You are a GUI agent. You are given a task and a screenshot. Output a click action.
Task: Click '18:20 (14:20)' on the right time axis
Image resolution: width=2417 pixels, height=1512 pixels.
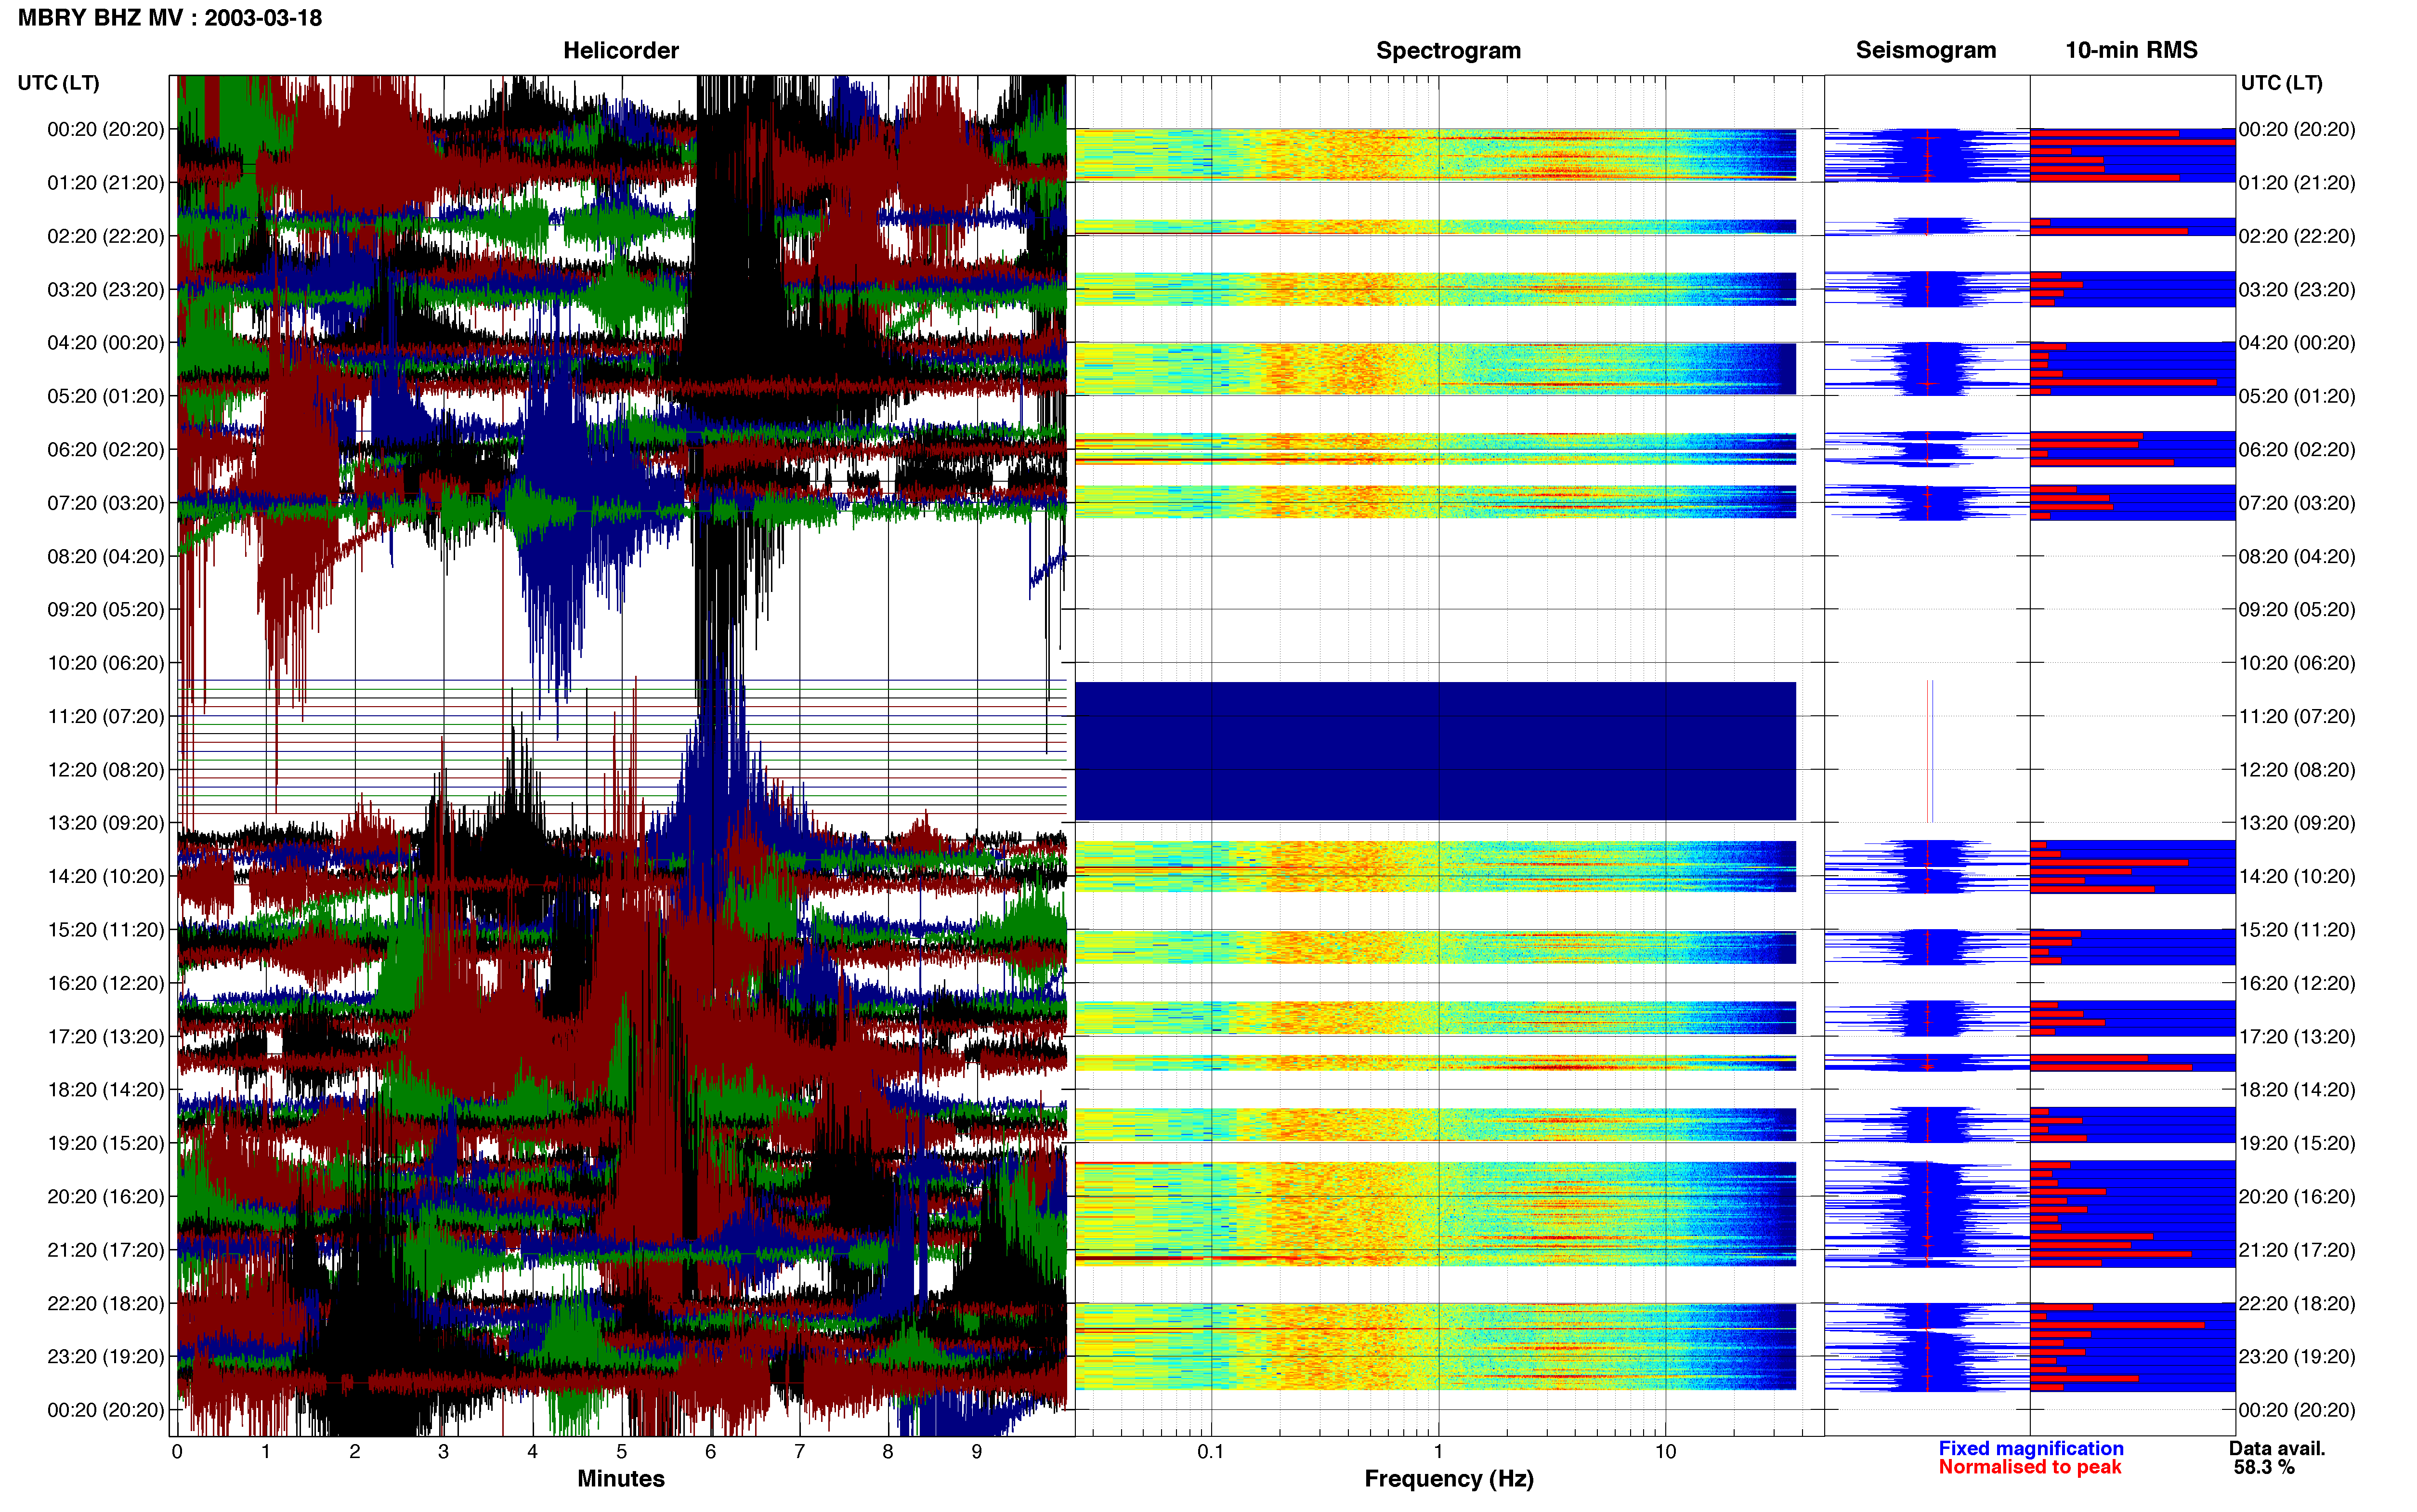(x=2297, y=1090)
